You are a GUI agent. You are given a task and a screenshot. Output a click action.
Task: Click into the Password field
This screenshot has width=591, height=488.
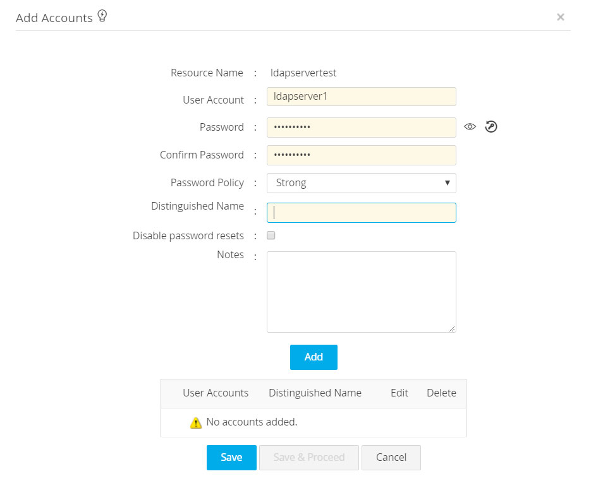click(361, 128)
